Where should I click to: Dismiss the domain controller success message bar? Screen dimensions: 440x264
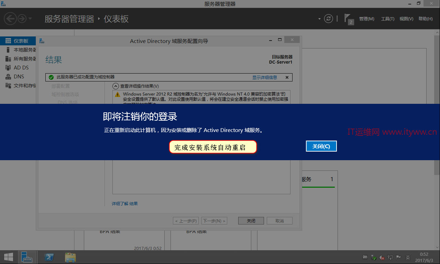pos(287,77)
